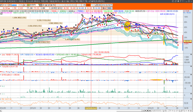Click the duplicate window icon in title bar
193x112 pixels.
pyautogui.click(x=176, y=1)
